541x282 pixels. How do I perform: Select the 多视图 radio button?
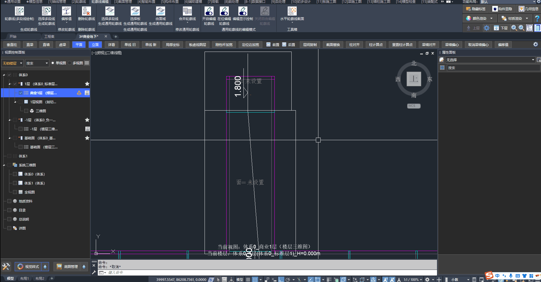(70, 63)
